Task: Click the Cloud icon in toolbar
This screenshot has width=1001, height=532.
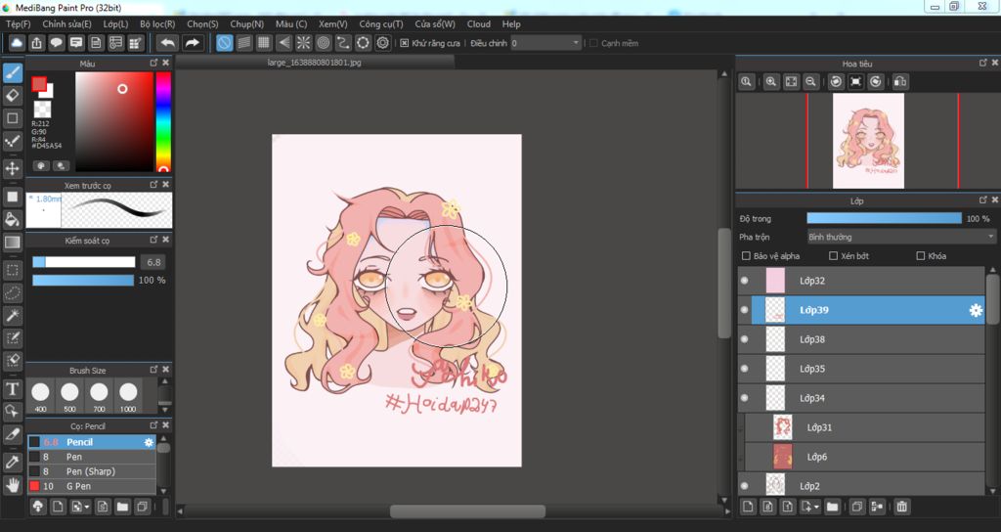Action: click(17, 43)
